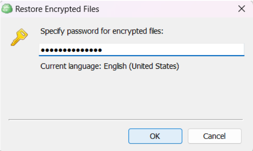Click the gold key icon
The width and height of the screenshot is (253, 151).
click(x=18, y=37)
